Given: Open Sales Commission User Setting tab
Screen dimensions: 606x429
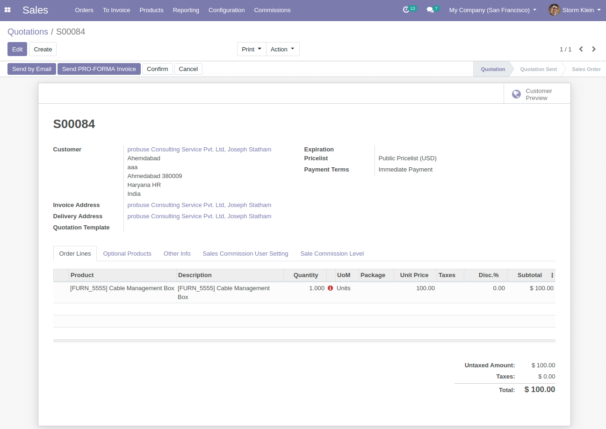Looking at the screenshot, I should 245,253.
